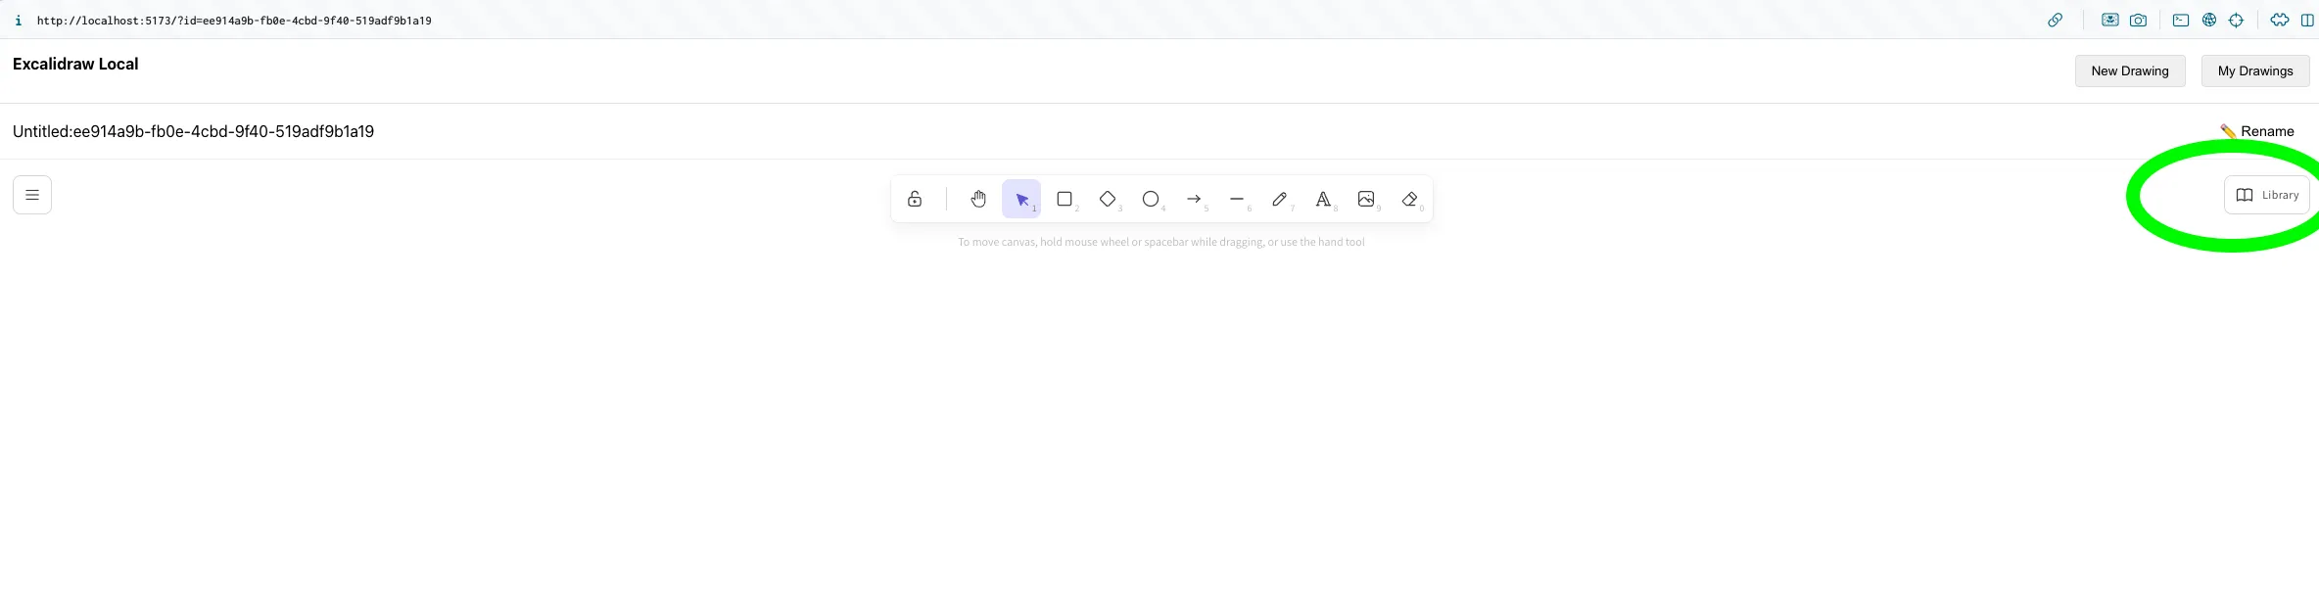Toggle the keep-tool-active lock
2319x606 pixels.
[915, 199]
